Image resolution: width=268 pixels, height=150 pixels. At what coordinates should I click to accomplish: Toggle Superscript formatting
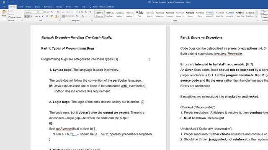[43, 16]
